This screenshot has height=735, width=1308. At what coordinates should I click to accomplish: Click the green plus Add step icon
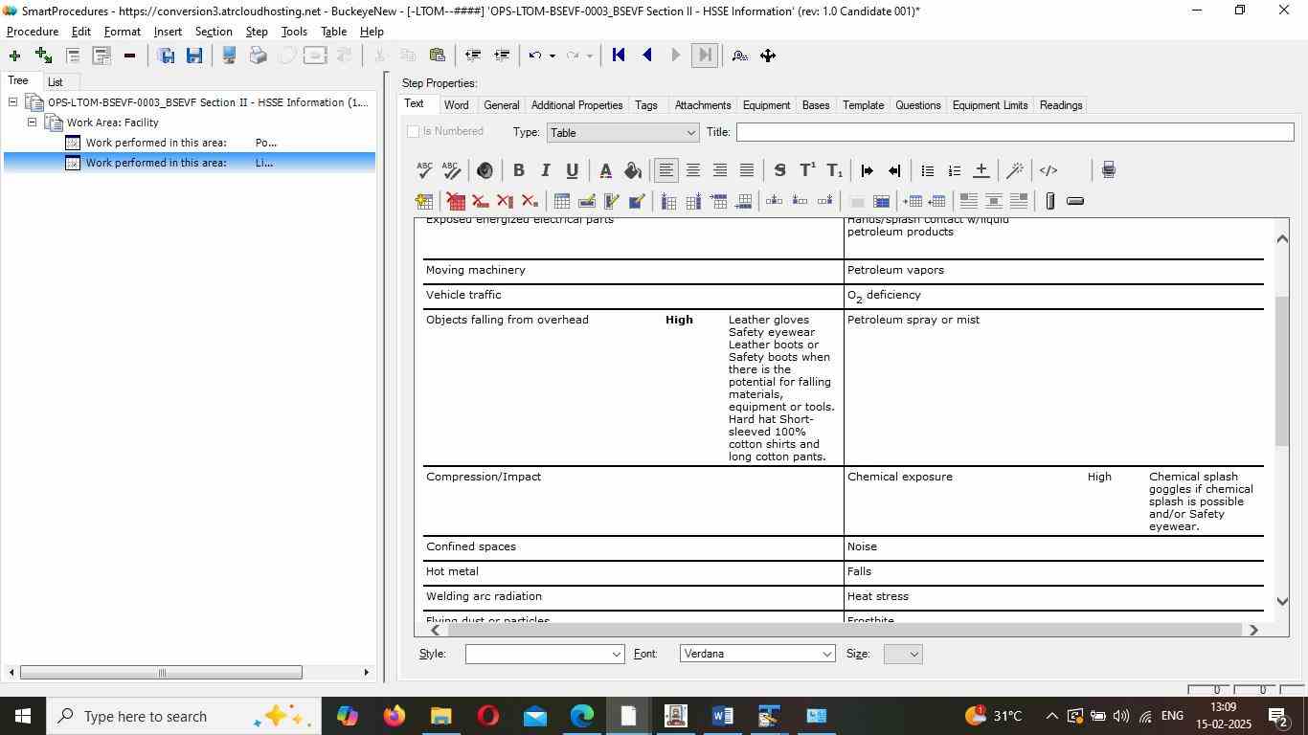point(14,56)
